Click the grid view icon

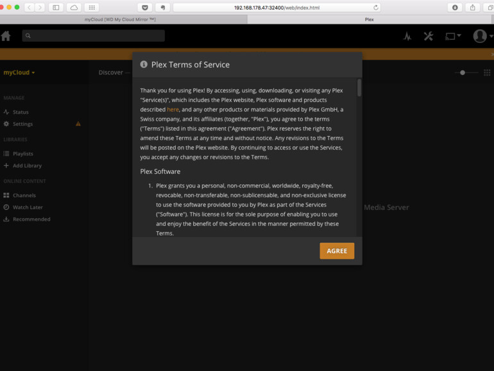(x=487, y=73)
